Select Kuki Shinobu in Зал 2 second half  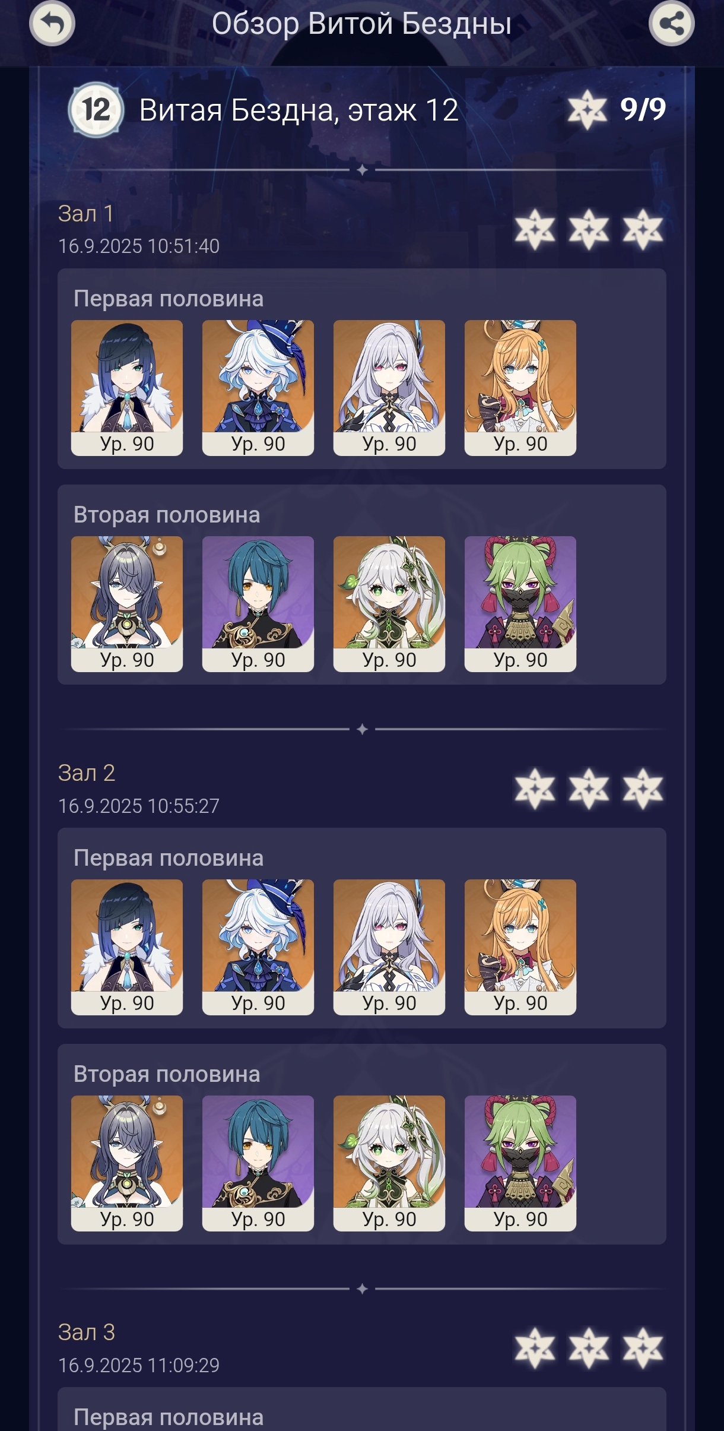click(520, 1163)
